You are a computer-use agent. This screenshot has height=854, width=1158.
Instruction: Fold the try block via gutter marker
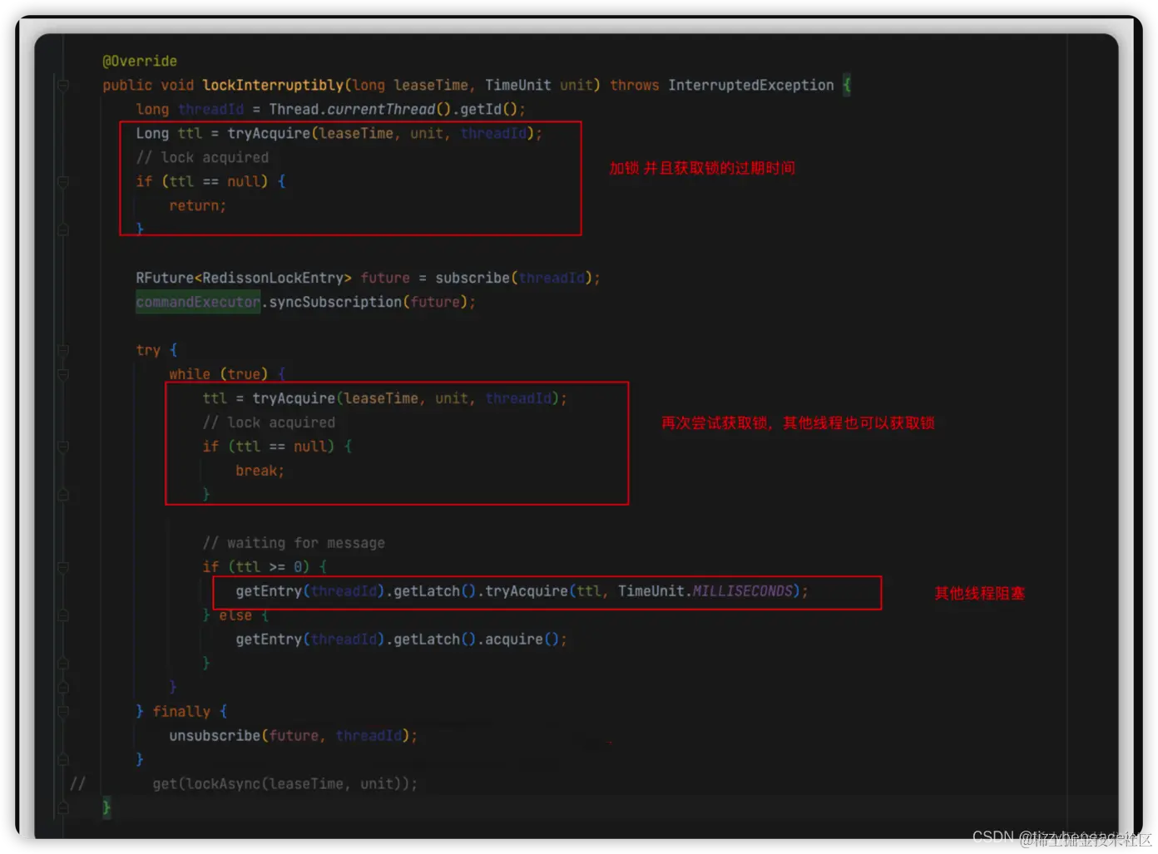(x=62, y=350)
